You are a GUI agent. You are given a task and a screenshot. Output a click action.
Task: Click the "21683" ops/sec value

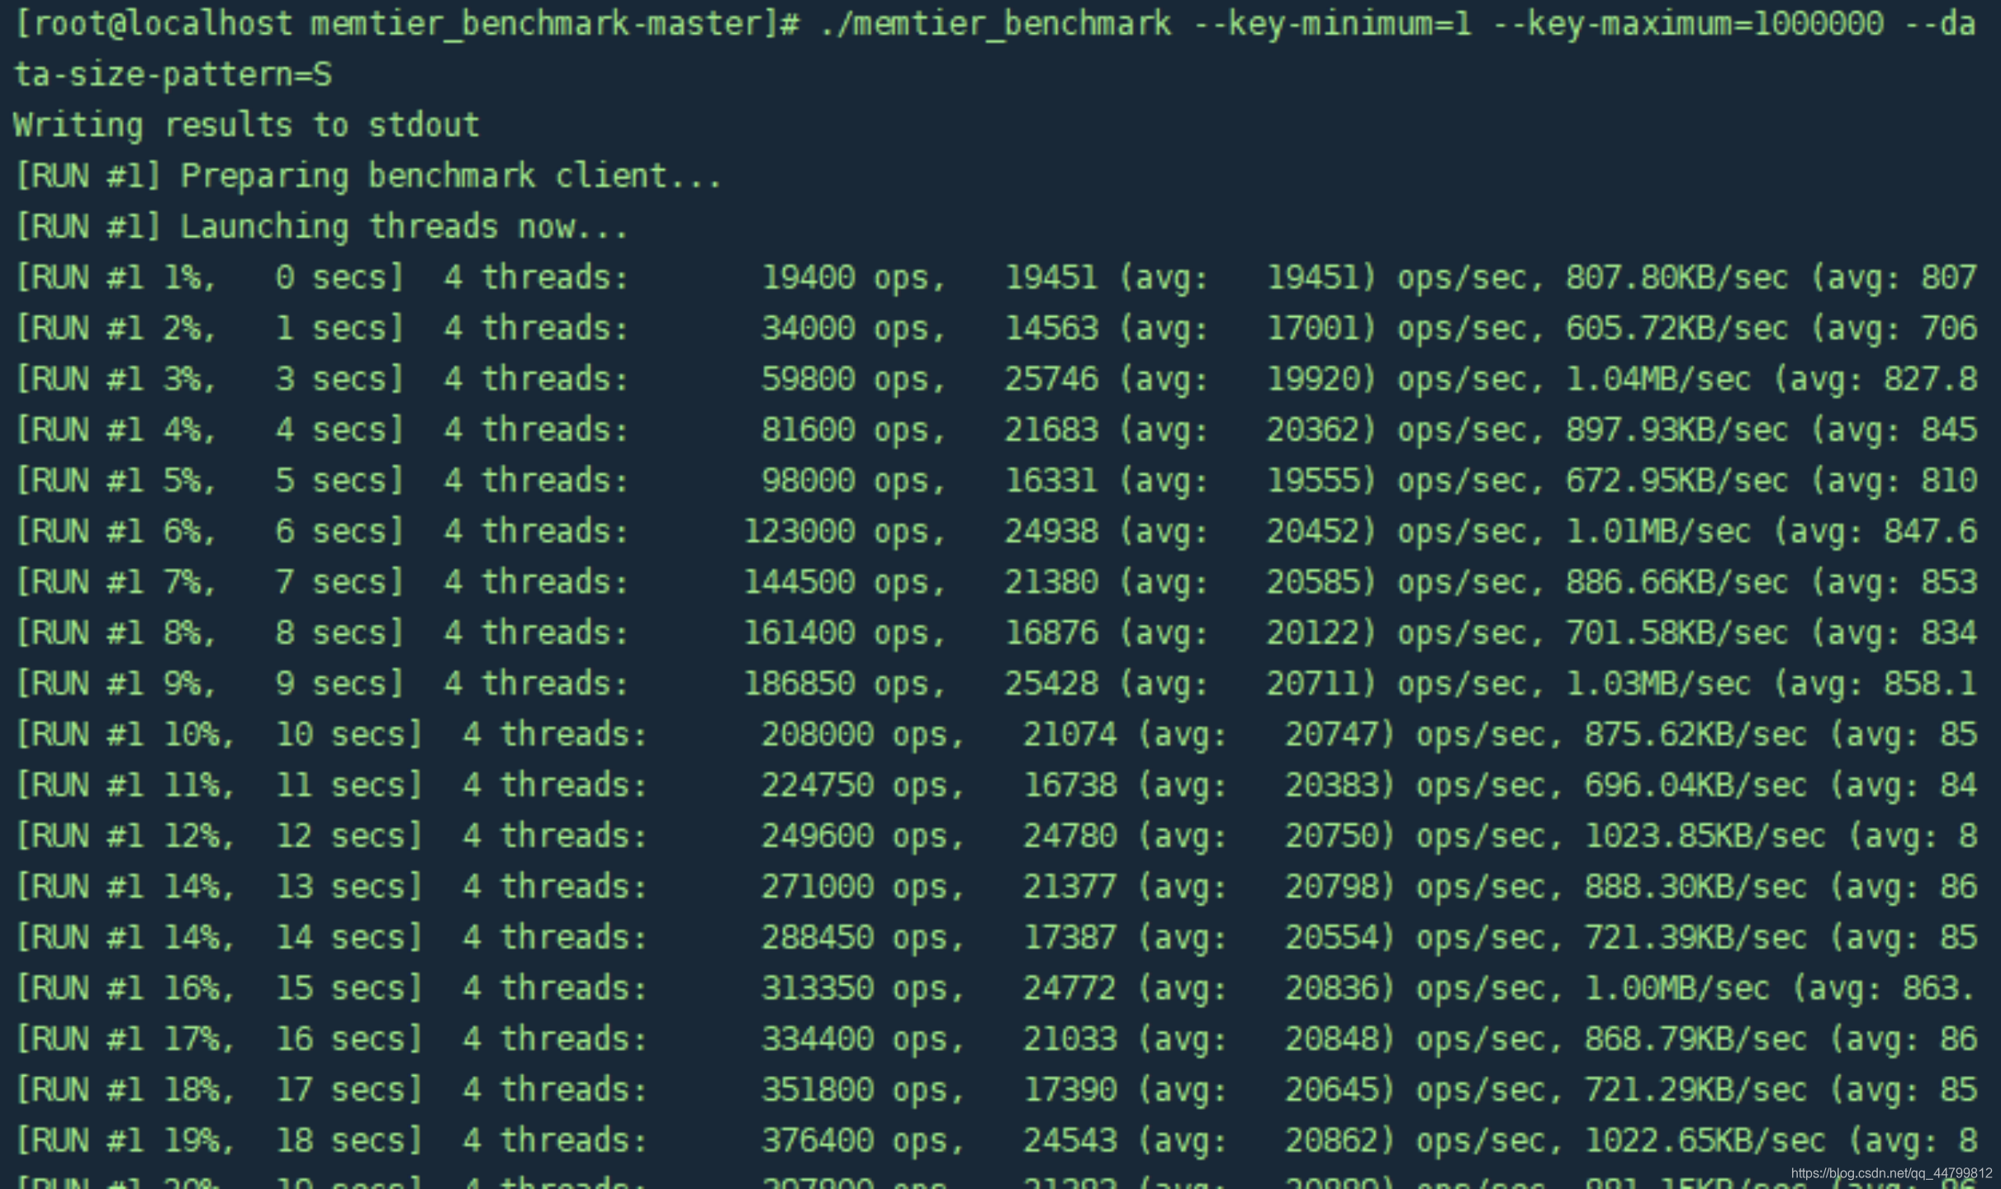pos(1051,430)
